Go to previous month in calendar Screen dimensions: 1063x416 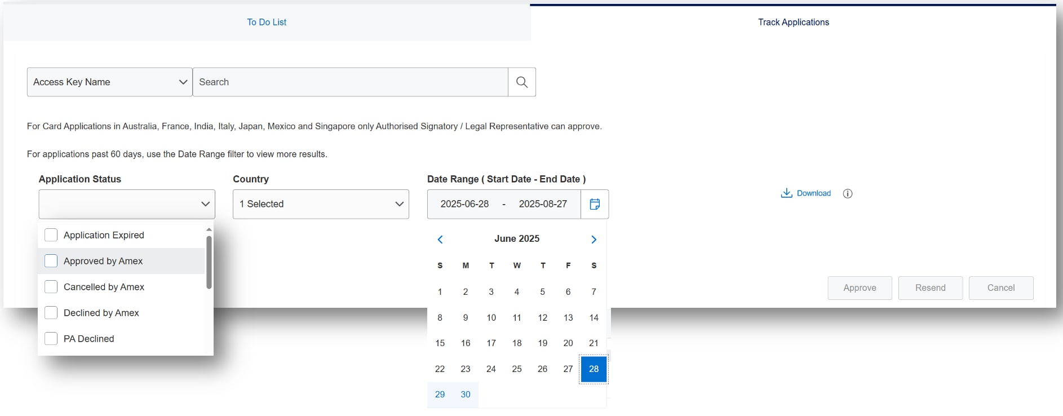pyautogui.click(x=440, y=240)
